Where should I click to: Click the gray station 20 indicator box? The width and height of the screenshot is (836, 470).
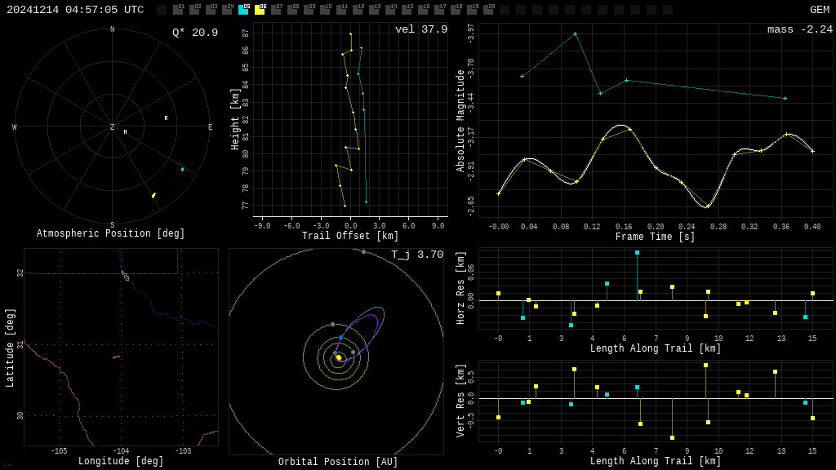488,10
